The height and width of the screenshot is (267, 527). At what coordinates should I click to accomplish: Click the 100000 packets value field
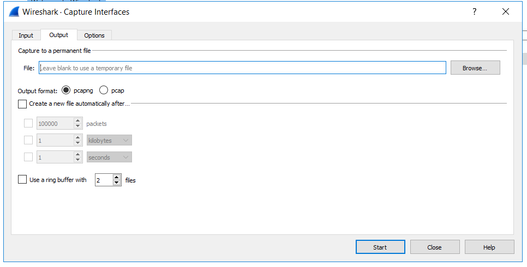[x=55, y=124]
